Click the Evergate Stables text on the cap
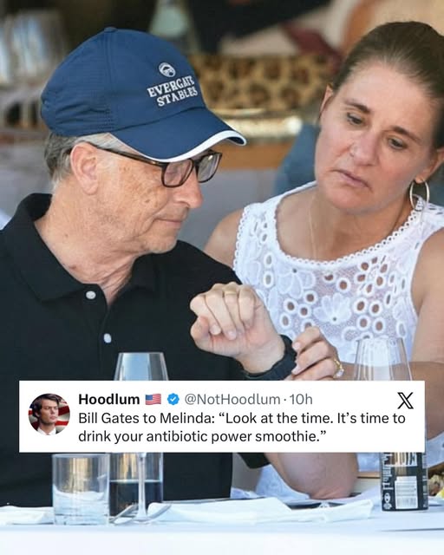 pyautogui.click(x=173, y=93)
